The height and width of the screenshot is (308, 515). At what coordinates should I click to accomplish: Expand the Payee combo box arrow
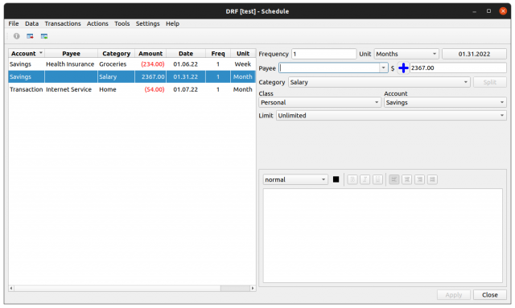tap(383, 68)
